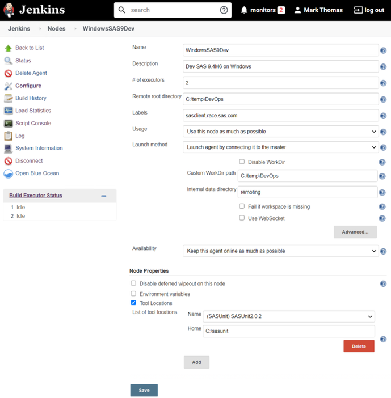Expand the Jenkins breadcrumb arrow menu

tap(40, 29)
